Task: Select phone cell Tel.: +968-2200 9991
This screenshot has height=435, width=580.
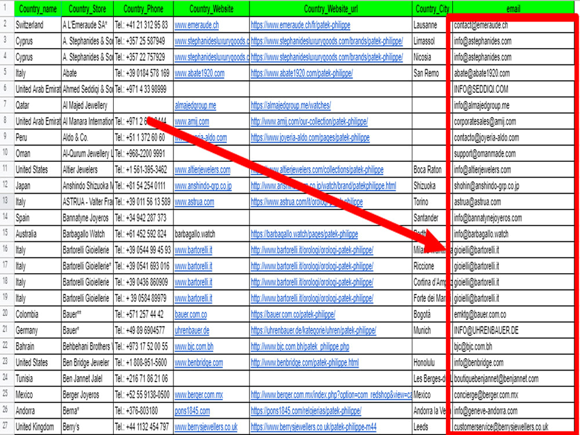Action: coord(143,154)
